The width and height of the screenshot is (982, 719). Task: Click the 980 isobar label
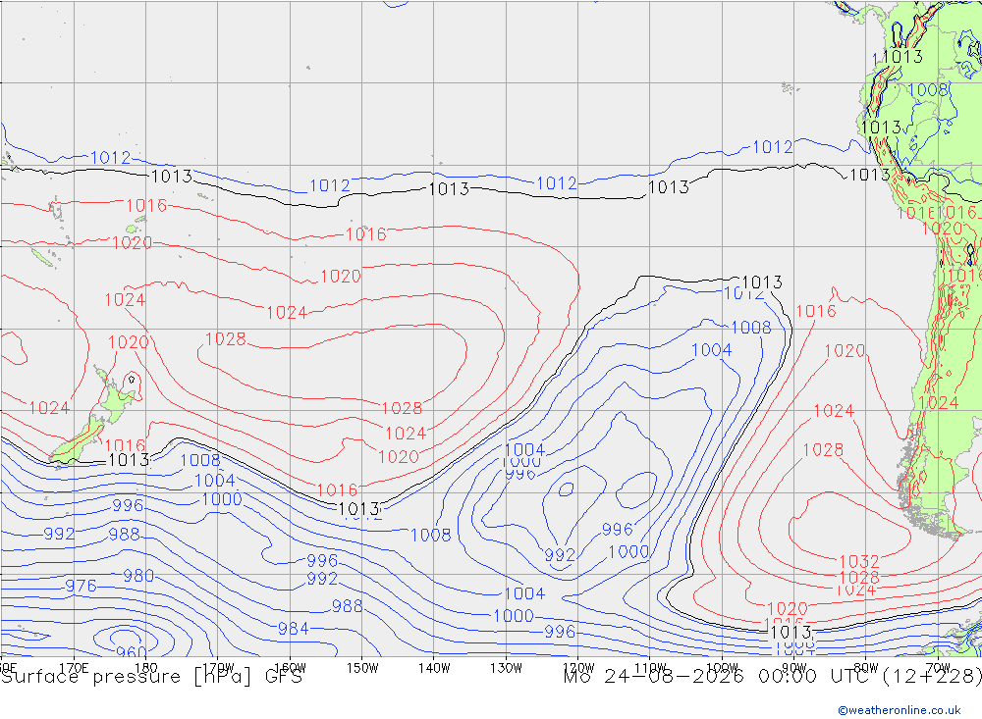coord(138,576)
